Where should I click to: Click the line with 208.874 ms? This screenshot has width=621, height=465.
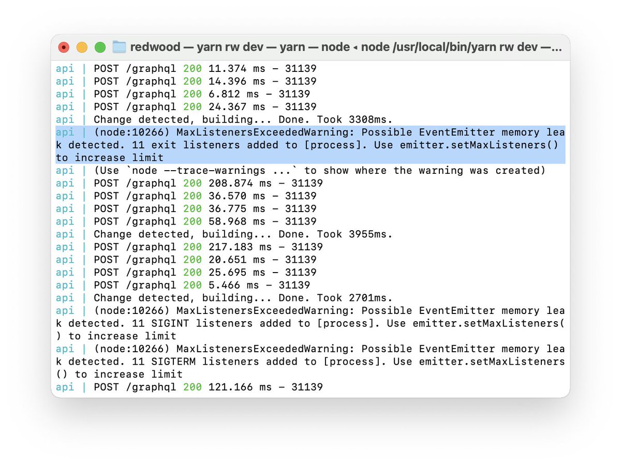coord(189,183)
